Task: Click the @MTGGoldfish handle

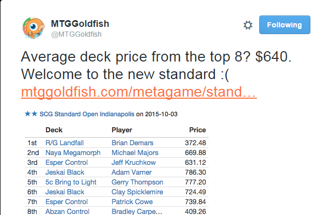Action: point(76,34)
